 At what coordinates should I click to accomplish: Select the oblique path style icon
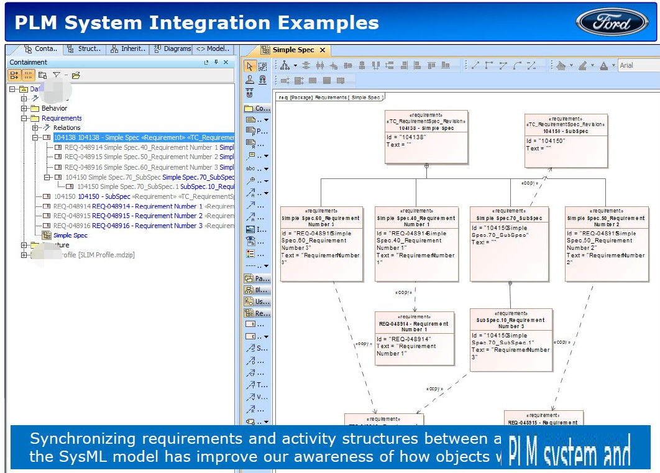pyautogui.click(x=503, y=65)
